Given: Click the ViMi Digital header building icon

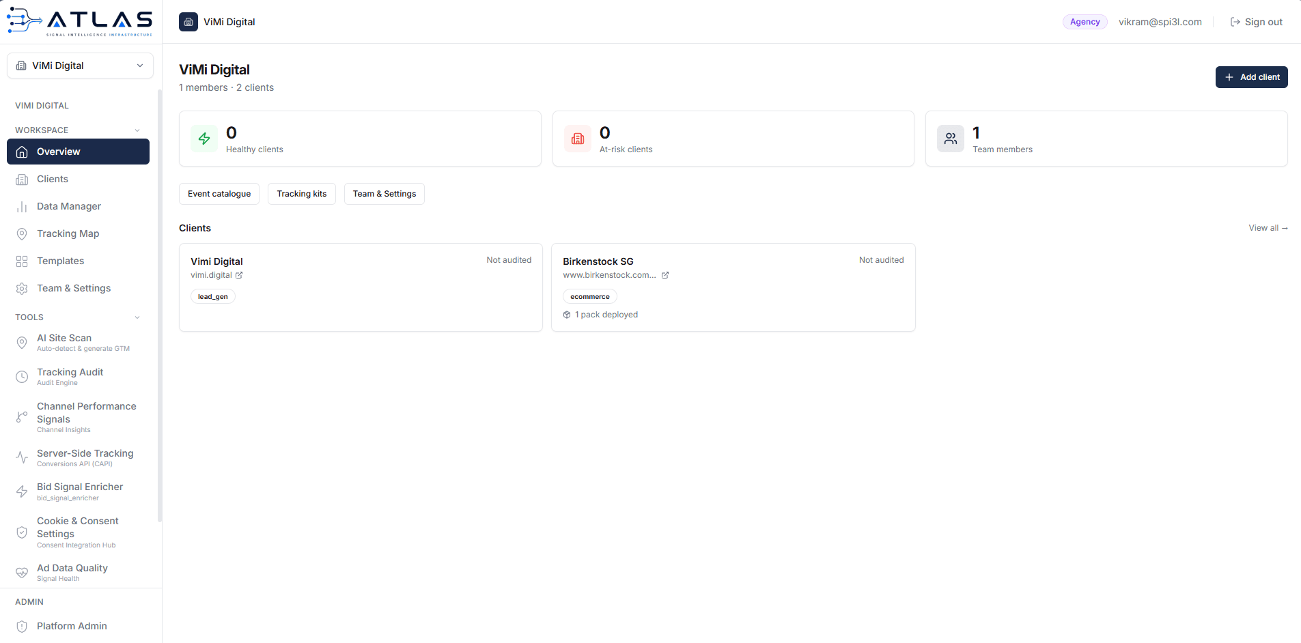Looking at the screenshot, I should 188,22.
